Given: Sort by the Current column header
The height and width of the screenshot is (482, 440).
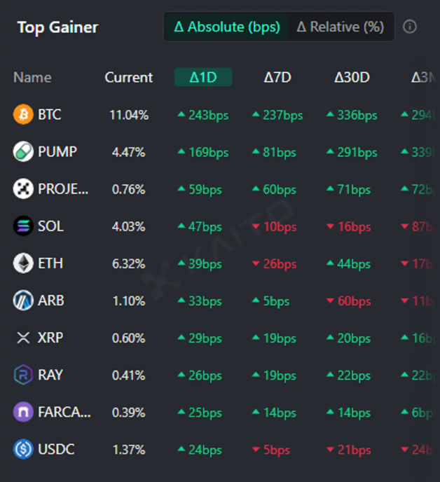Looking at the screenshot, I should click(x=129, y=77).
